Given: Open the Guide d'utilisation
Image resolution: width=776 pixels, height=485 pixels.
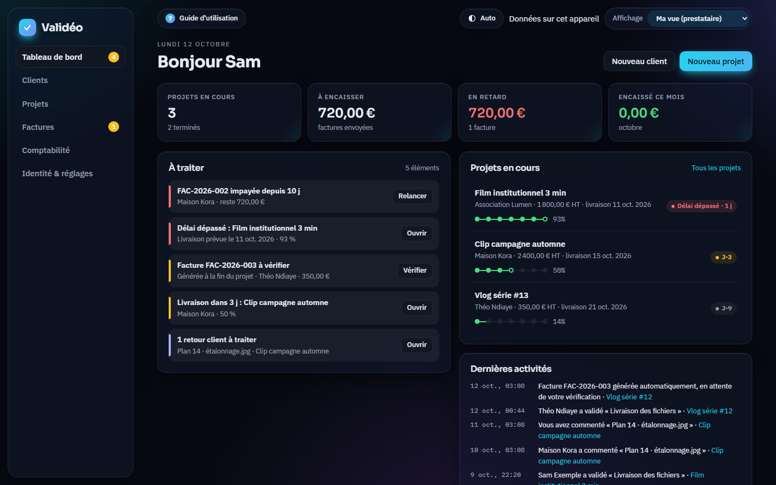Looking at the screenshot, I should click(x=202, y=18).
